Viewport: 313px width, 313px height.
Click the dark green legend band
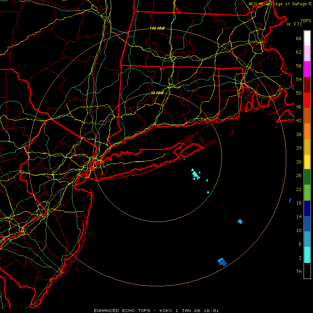click(x=307, y=177)
